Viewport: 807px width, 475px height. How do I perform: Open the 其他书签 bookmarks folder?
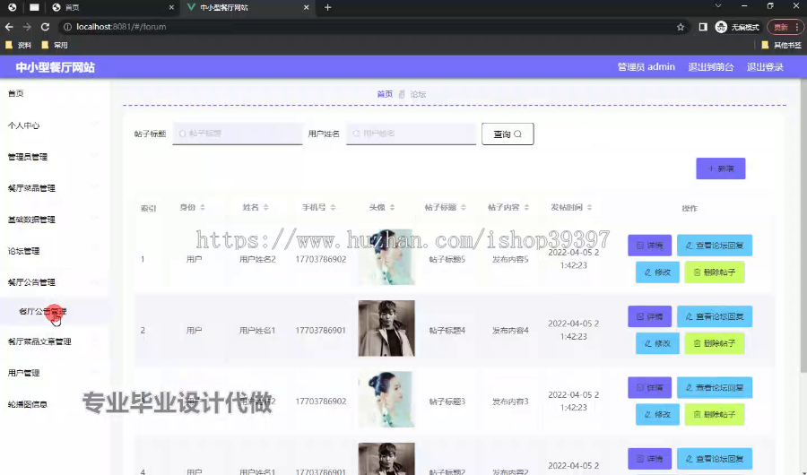(x=781, y=46)
